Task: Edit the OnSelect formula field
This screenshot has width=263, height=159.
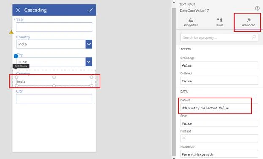Action: (219, 81)
